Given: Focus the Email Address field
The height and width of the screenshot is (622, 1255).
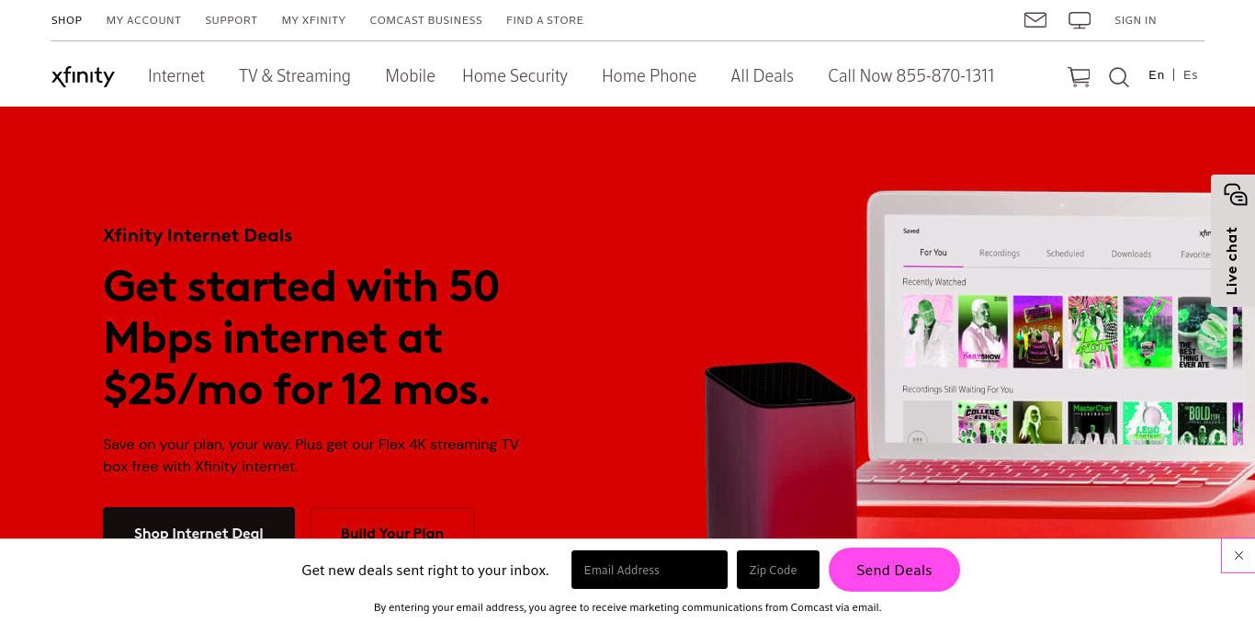Looking at the screenshot, I should (x=650, y=570).
